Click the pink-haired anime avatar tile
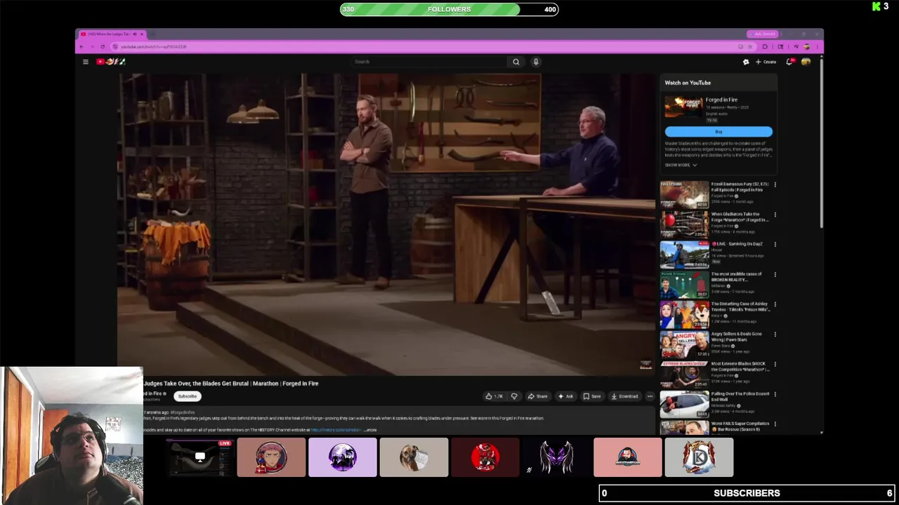 click(271, 457)
